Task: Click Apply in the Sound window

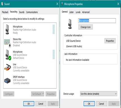Action: click(53, 104)
